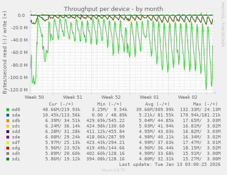Click sda current value '10.45k/113.56k'
The width and height of the screenshot is (227, 175).
[61, 115]
